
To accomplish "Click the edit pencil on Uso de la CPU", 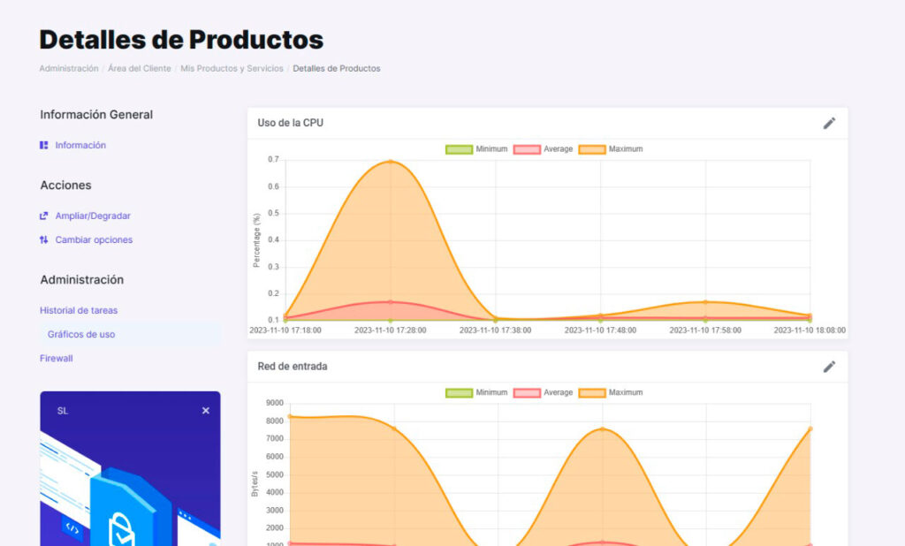I will pos(829,123).
